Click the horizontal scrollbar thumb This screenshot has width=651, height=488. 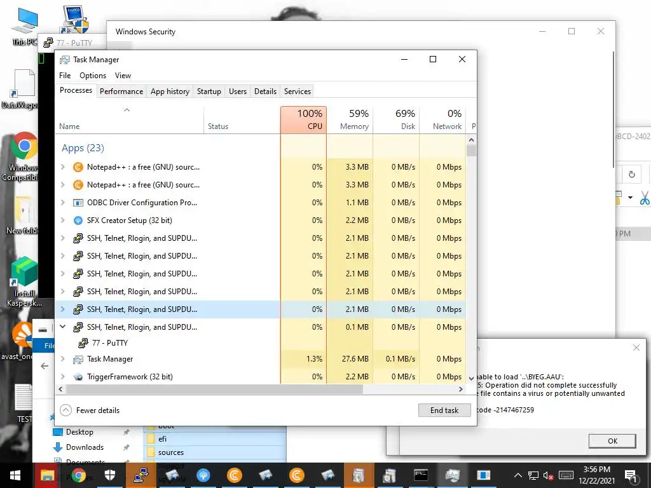[x=215, y=390]
